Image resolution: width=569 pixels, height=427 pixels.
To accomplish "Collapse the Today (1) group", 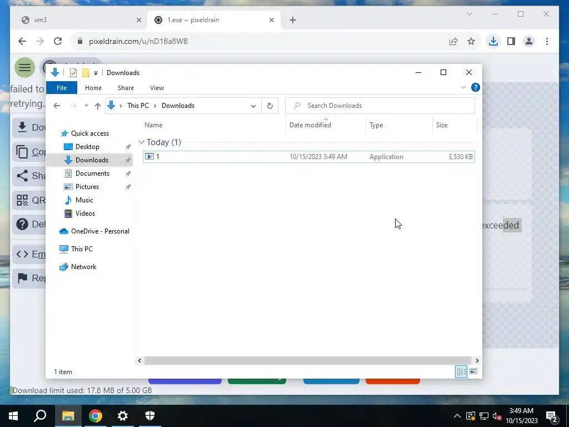I will (141, 142).
